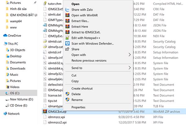Click the Network icon in navigation pane
This screenshot has height=126, width=186.
(5, 114)
